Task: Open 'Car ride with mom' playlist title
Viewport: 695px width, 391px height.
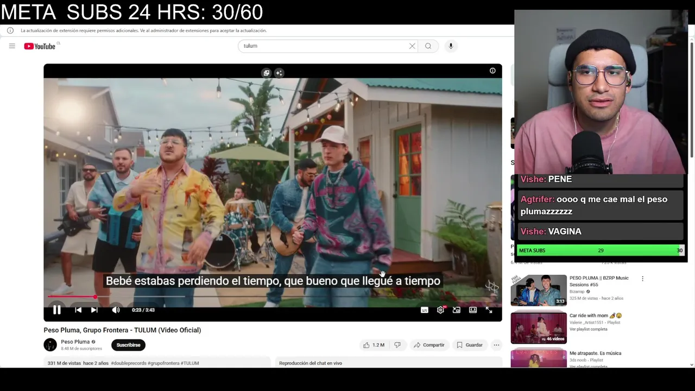Action: coord(596,316)
